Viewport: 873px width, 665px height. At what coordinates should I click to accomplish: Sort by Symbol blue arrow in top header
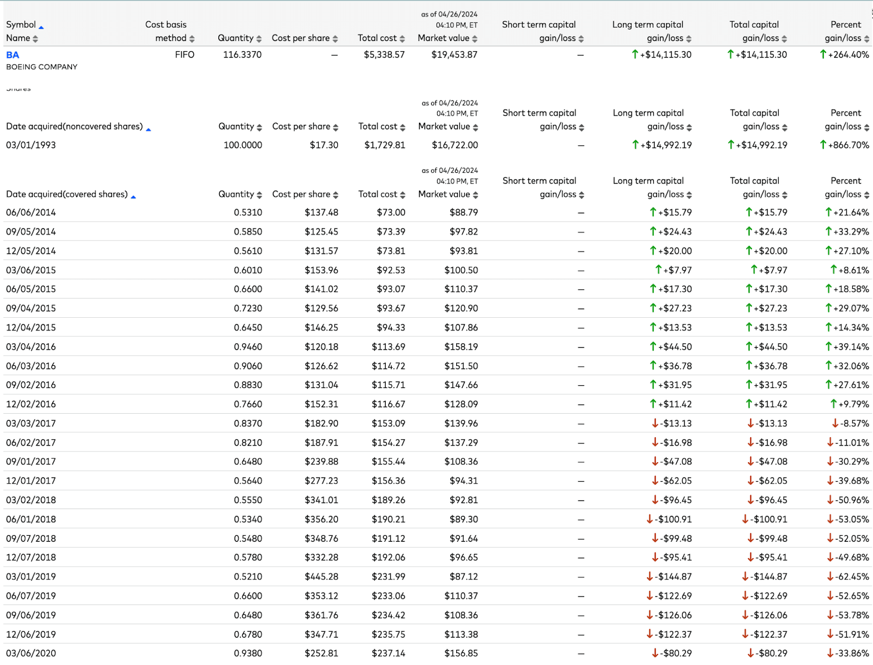pos(41,27)
